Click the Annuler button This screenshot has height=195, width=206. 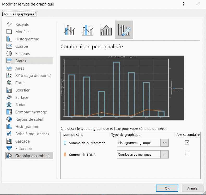(x=193, y=188)
